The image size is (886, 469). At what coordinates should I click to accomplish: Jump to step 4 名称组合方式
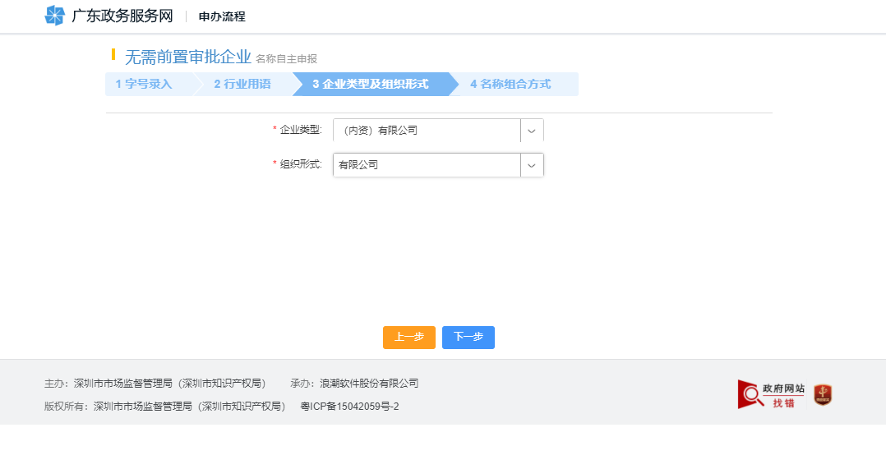[510, 84]
